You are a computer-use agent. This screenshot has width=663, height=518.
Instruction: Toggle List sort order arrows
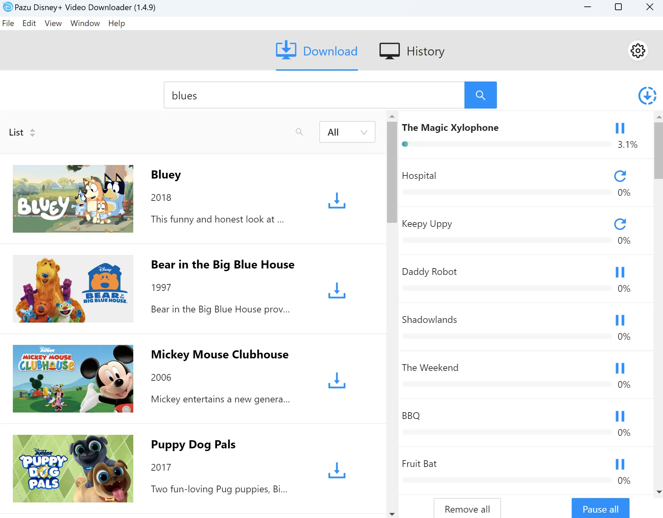pyautogui.click(x=32, y=133)
